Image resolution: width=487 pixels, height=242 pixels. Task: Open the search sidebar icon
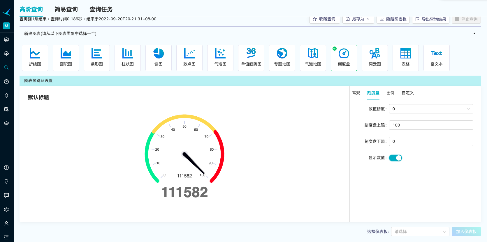tap(6, 67)
